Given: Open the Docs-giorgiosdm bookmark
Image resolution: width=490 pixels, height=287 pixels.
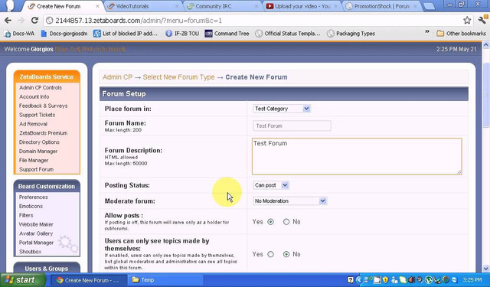Looking at the screenshot, I should (64, 34).
